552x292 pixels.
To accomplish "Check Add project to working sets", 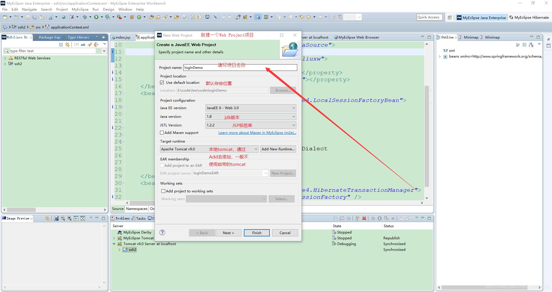I will click(x=163, y=191).
